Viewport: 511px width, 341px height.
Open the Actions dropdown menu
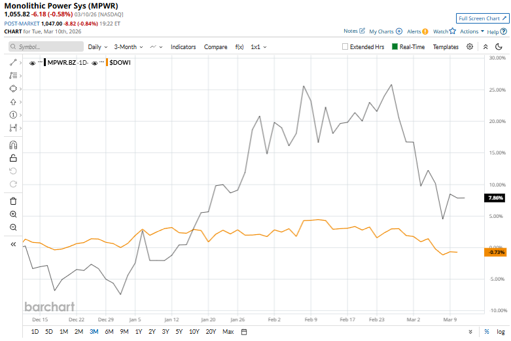point(472,31)
